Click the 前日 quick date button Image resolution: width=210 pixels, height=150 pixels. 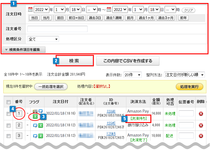[x=60, y=18]
